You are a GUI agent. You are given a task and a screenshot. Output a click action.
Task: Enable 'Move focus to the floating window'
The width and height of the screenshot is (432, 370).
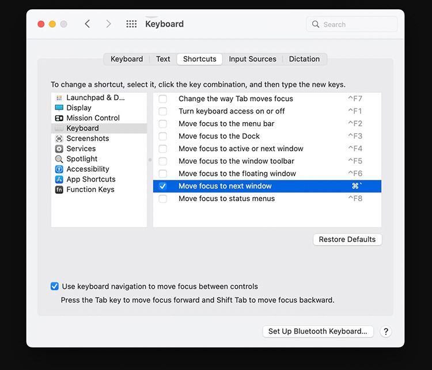click(163, 173)
